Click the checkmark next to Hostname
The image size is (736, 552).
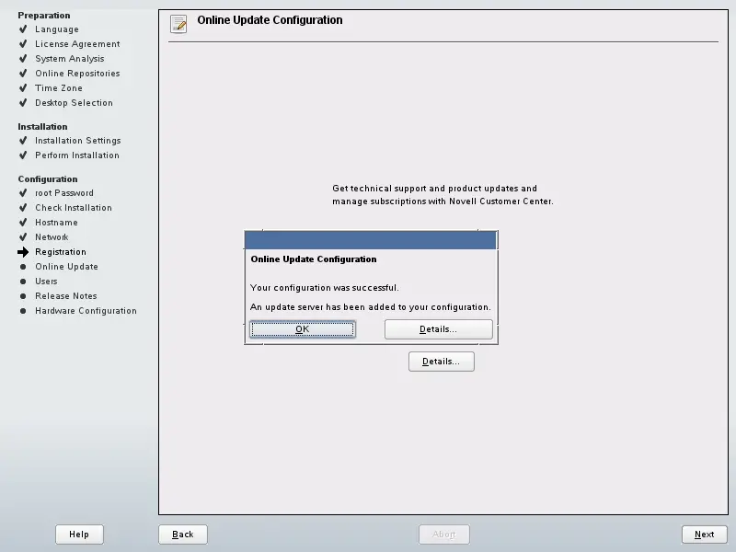pos(23,222)
